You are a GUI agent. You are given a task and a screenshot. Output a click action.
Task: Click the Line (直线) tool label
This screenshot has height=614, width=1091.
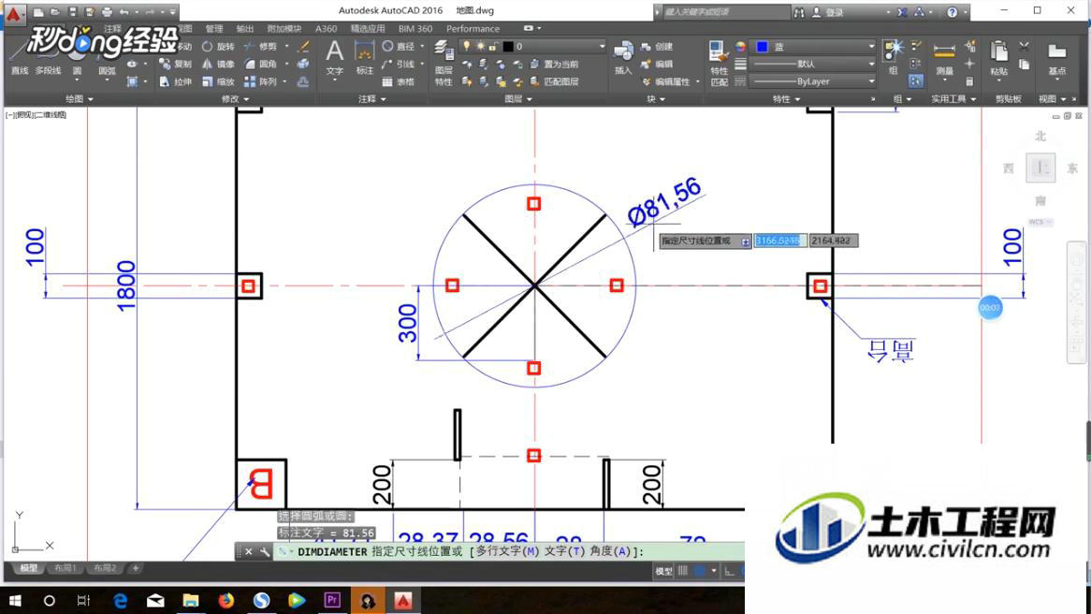coord(20,70)
